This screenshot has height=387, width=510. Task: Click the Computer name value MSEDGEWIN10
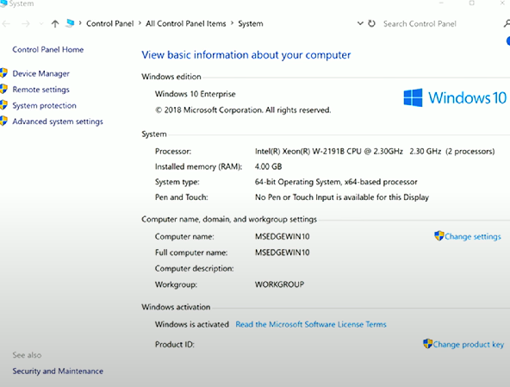coord(283,237)
